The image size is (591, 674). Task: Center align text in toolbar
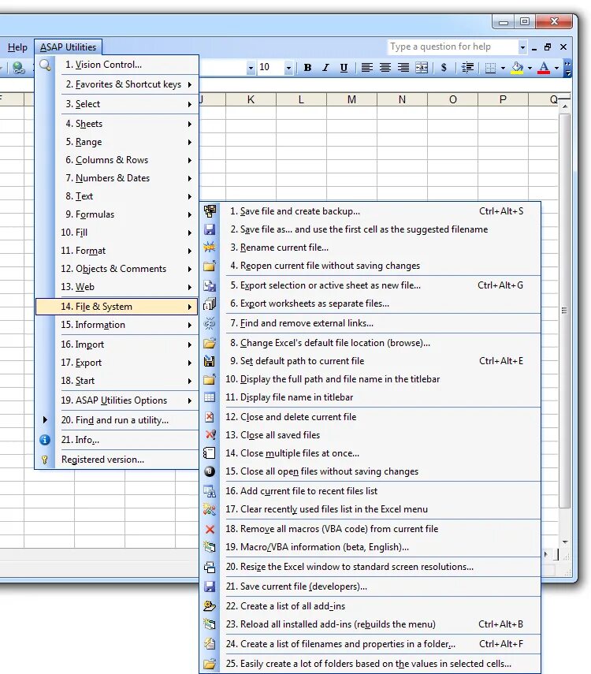(385, 68)
